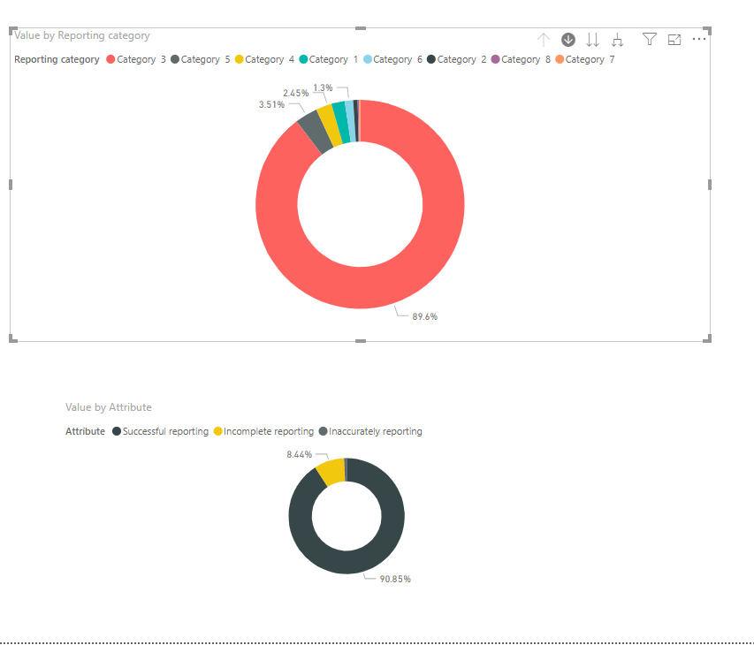
Task: Click bottom-center resize handle of visual
Action: (x=360, y=341)
